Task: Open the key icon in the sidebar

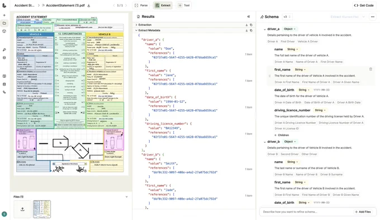Action: (4, 50)
